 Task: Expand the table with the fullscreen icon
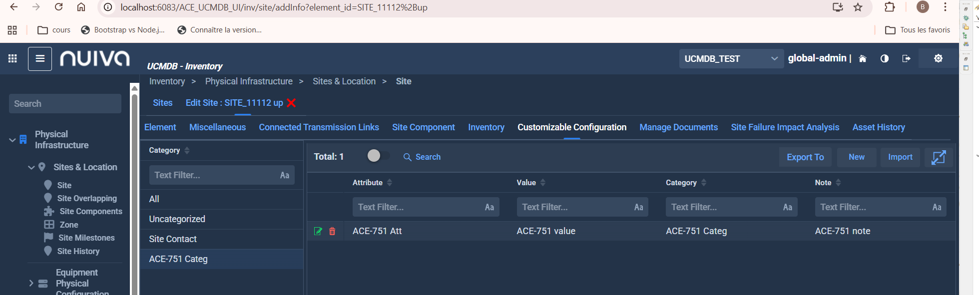pyautogui.click(x=939, y=157)
